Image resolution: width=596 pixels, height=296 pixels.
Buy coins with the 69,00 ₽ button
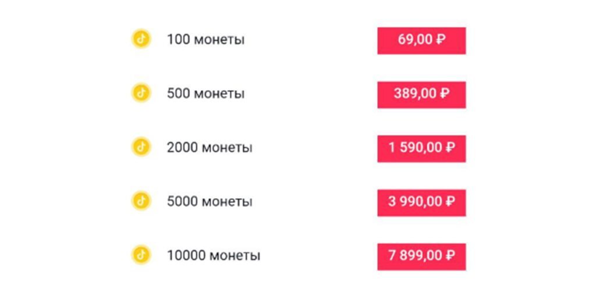pyautogui.click(x=421, y=41)
